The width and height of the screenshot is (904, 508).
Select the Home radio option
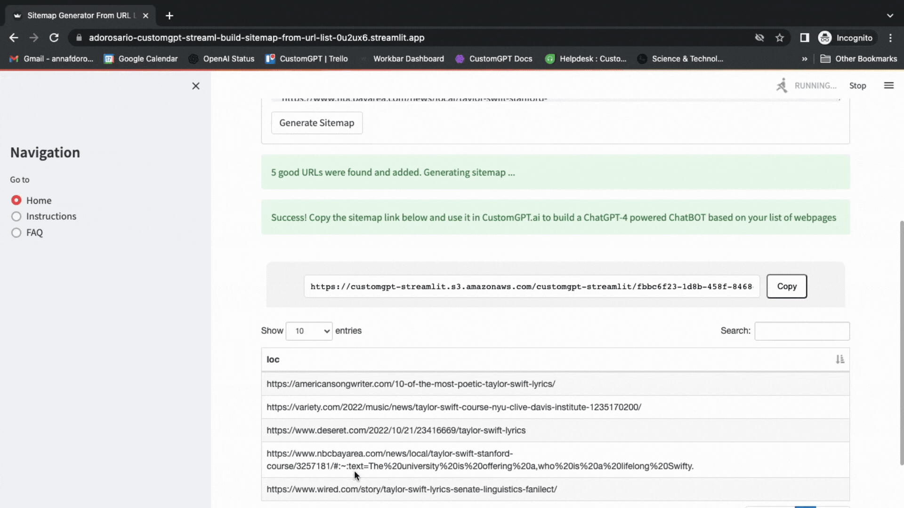16,200
